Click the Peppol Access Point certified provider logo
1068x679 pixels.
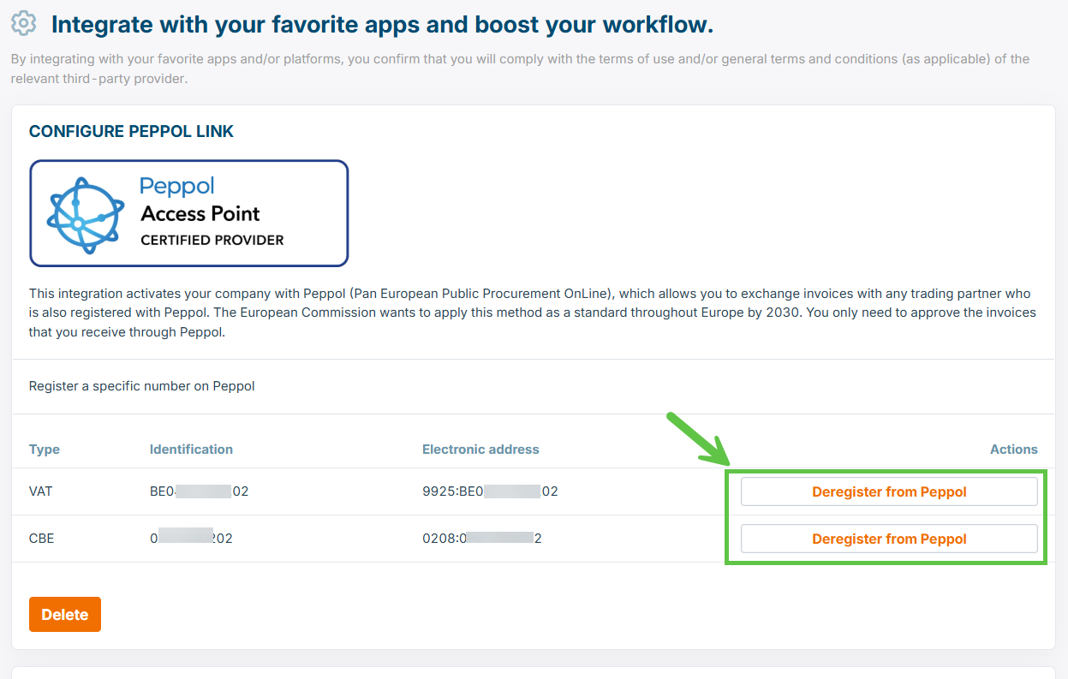[x=189, y=213]
